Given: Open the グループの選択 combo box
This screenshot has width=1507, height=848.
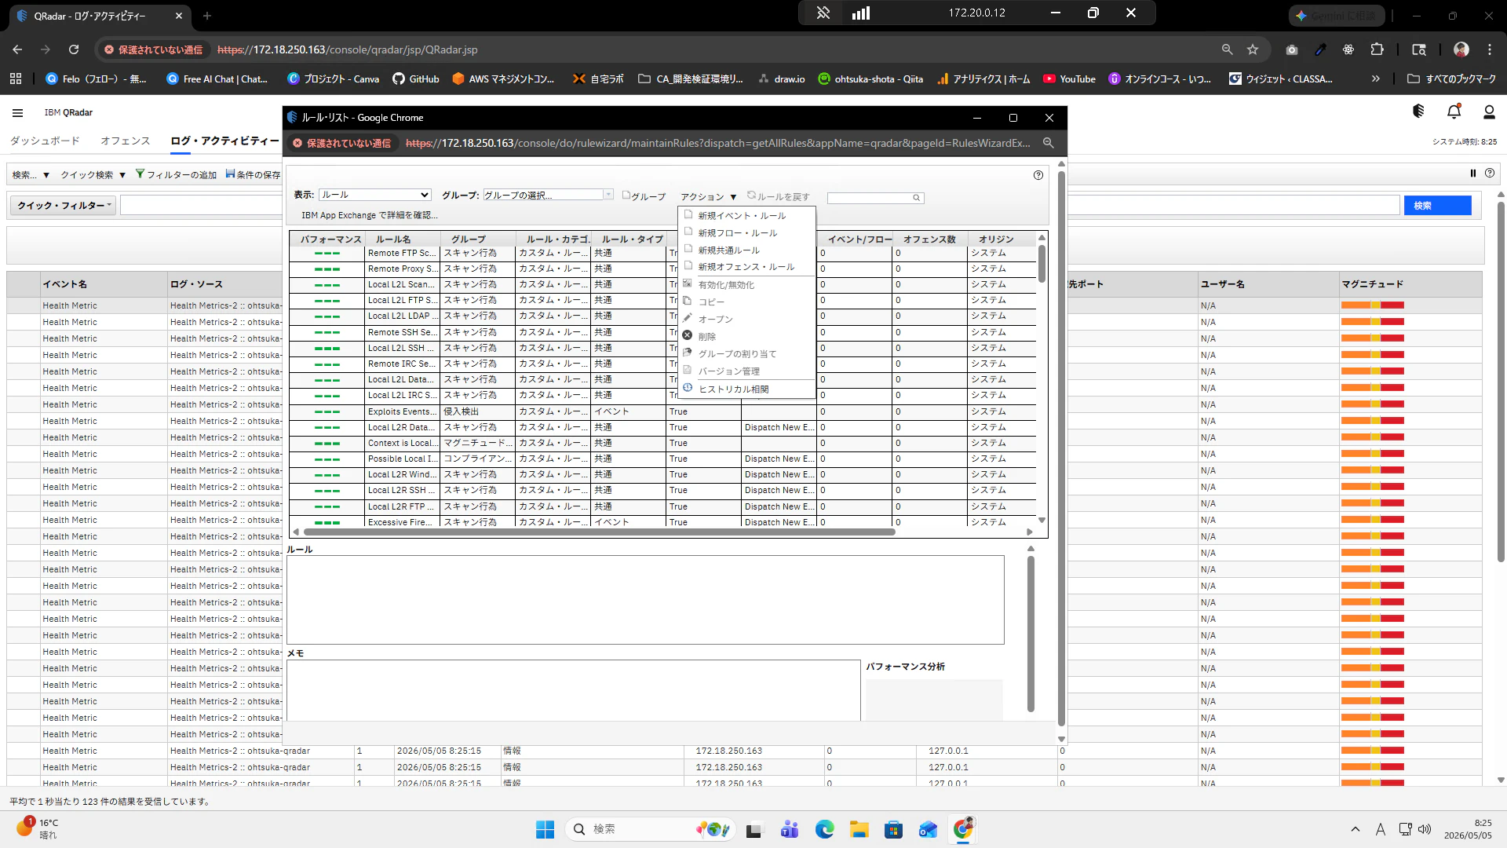Looking at the screenshot, I should 548,195.
